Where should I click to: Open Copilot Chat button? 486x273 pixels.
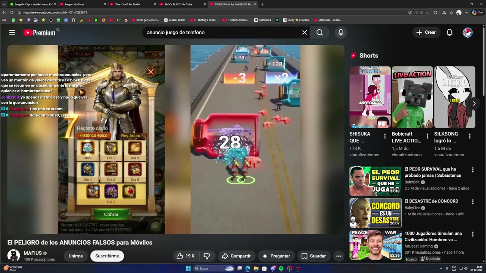click(x=477, y=13)
